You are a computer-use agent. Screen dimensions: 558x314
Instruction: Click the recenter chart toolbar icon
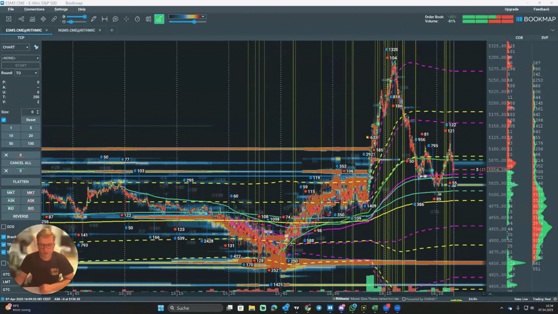9,19
